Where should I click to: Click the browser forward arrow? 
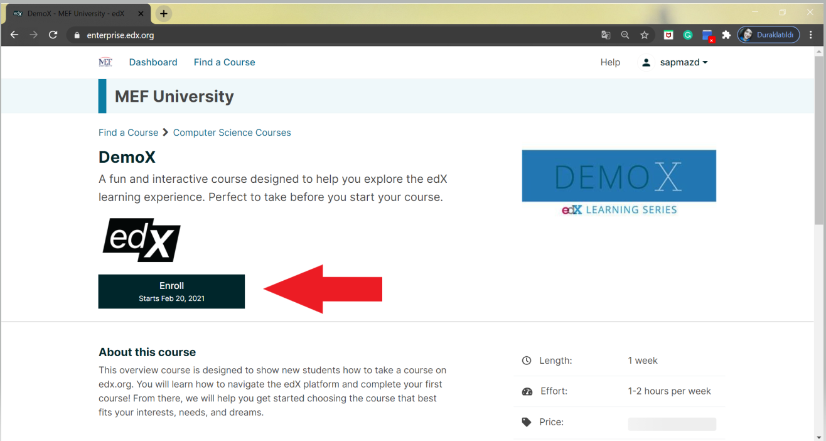pyautogui.click(x=34, y=35)
